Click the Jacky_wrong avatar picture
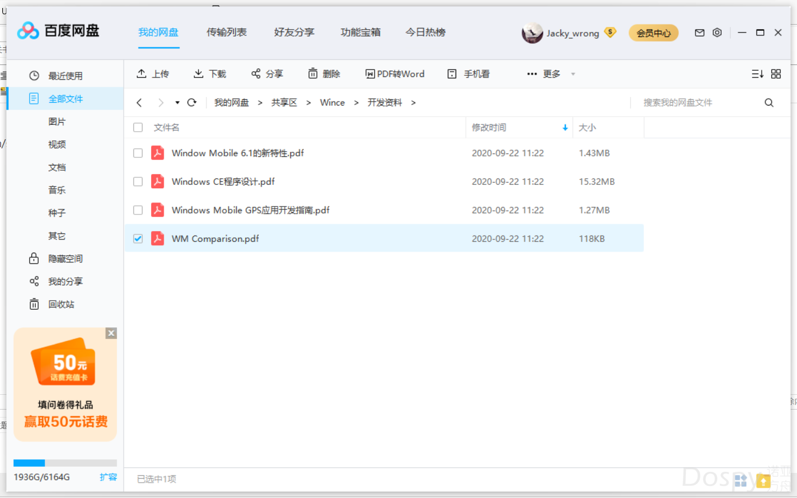Screen dimensions: 797x498 pyautogui.click(x=532, y=33)
